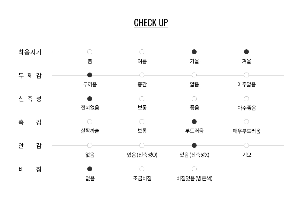The height and width of the screenshot is (199, 302).
Task: Click the filled 가을 dot
Action: tap(194, 52)
